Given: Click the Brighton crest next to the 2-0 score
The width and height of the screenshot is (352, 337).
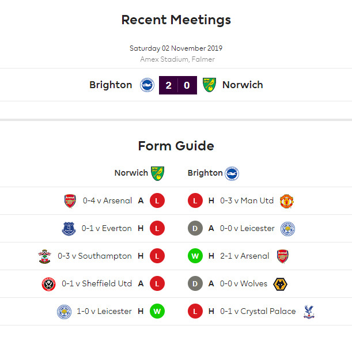Looking at the screenshot, I should pyautogui.click(x=147, y=85).
